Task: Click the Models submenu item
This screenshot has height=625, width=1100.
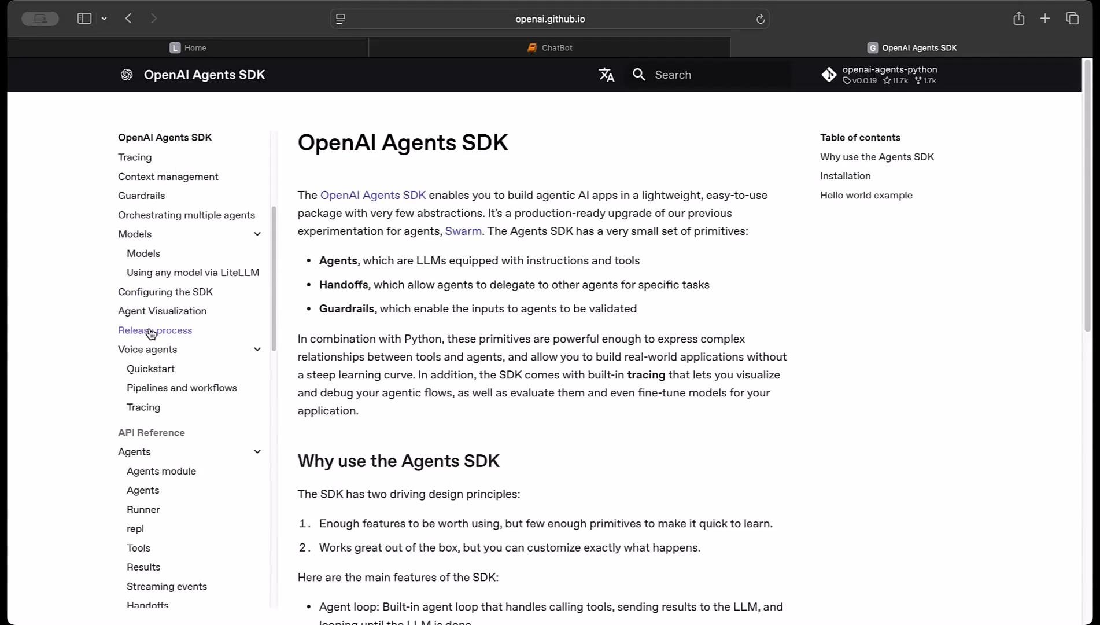Action: [x=143, y=253]
